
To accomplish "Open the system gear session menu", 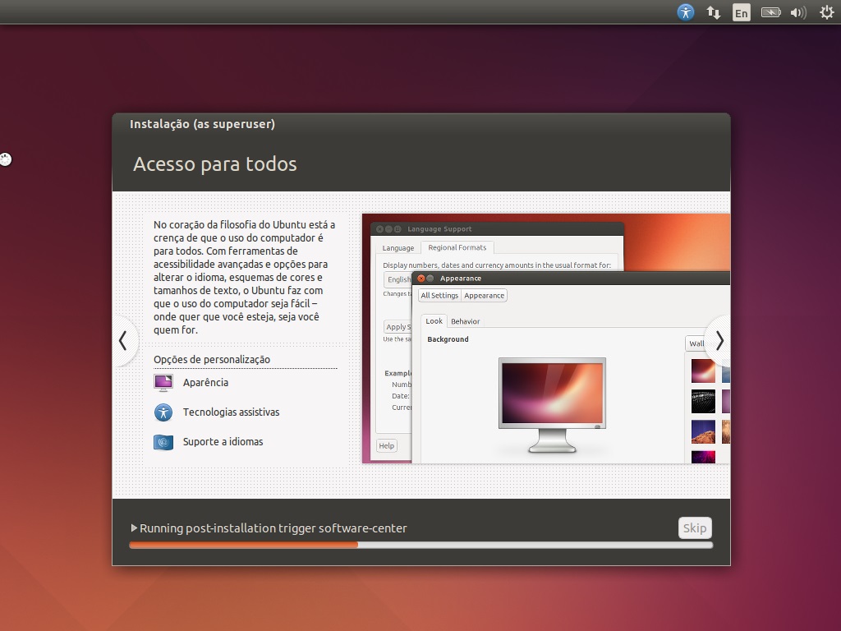I will (x=826, y=12).
